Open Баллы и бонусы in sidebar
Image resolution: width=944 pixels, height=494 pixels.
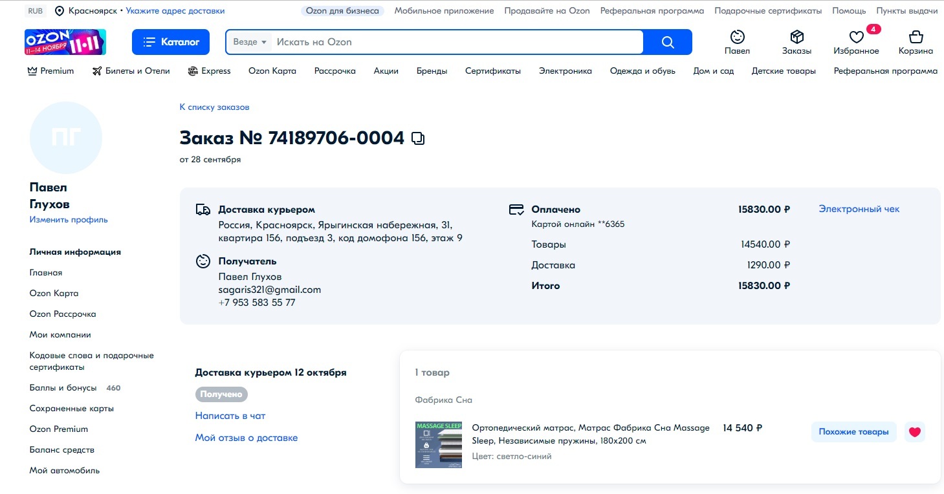63,388
